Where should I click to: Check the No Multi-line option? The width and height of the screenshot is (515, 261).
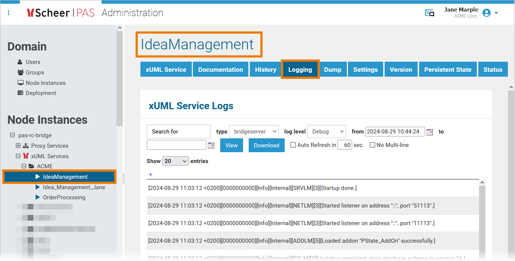coord(372,145)
